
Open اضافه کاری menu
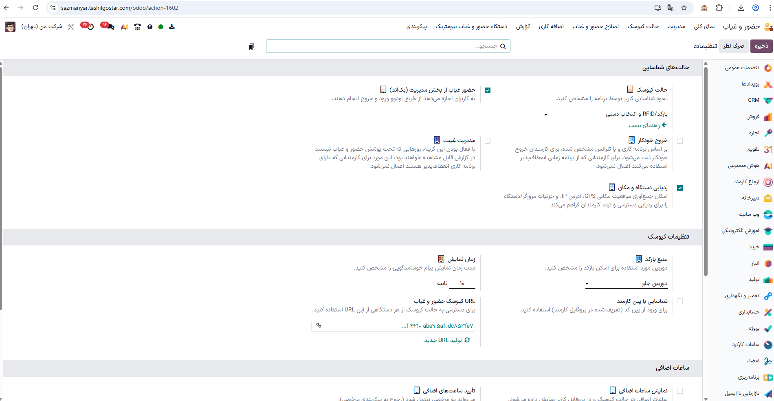(551, 26)
